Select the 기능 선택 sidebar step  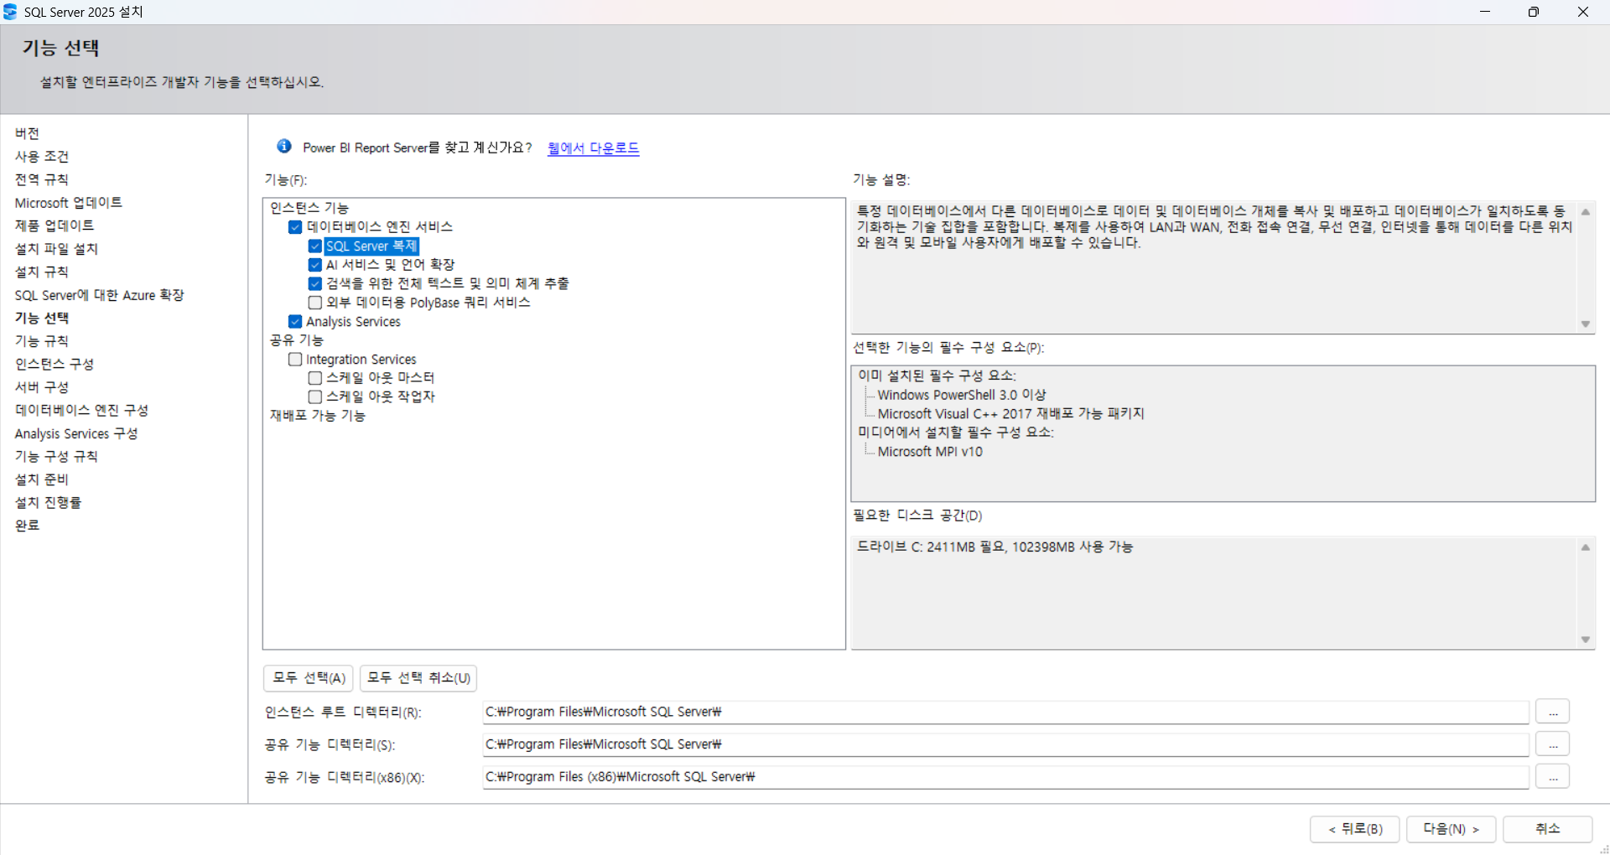click(x=42, y=318)
